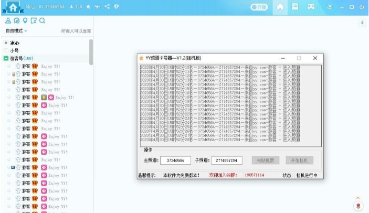This screenshot has width=369, height=213.
Task: Click the 操作 group label
Action: (148, 150)
